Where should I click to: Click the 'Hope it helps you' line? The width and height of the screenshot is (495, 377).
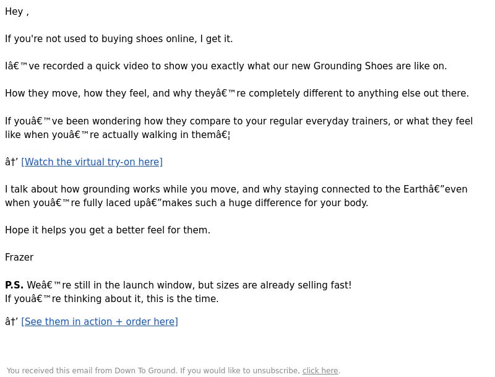coord(108,230)
